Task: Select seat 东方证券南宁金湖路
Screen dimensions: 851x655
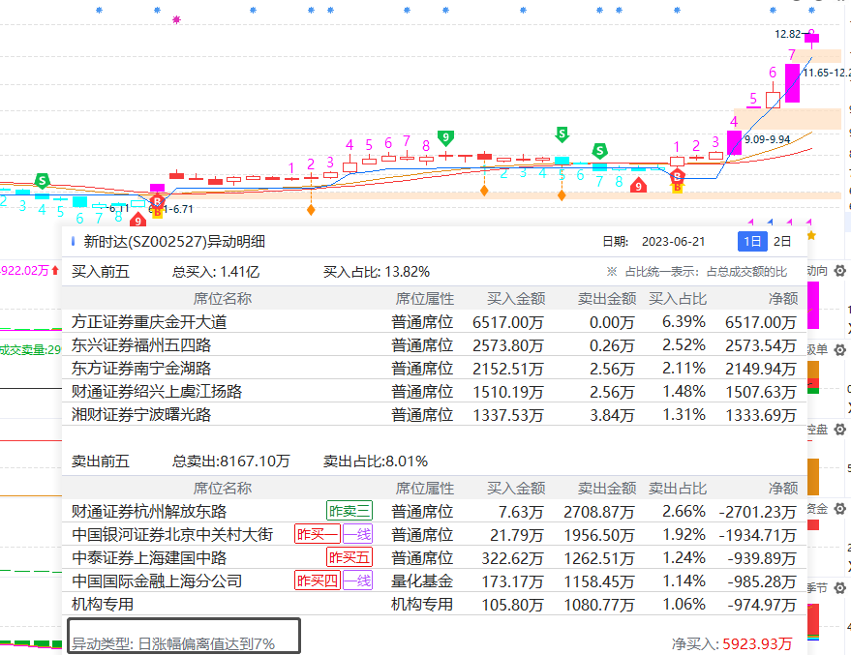Action: [141, 369]
